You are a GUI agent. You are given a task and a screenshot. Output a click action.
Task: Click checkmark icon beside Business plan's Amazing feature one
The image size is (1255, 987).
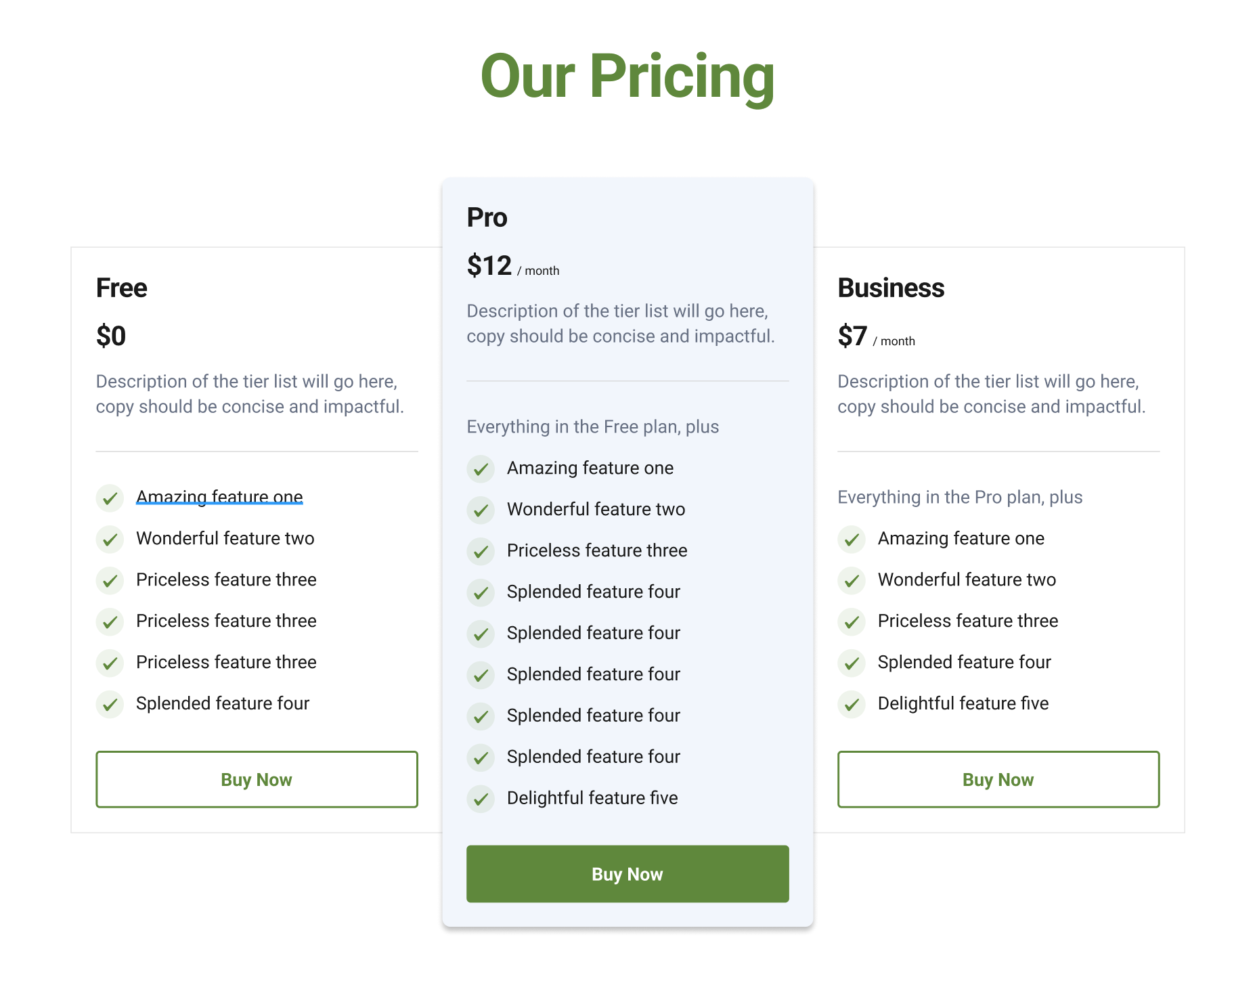(x=852, y=540)
